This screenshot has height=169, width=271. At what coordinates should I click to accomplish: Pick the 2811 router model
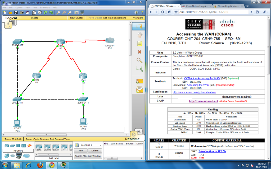click(x=64, y=148)
